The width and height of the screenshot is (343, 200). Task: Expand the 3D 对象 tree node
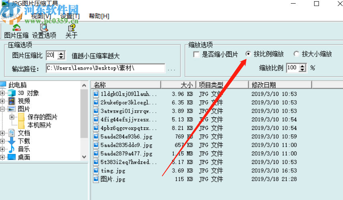(2, 93)
